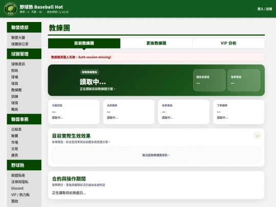The image size is (276, 207).
Task: Open 聯賽 sidebar link
Action: (x=15, y=136)
